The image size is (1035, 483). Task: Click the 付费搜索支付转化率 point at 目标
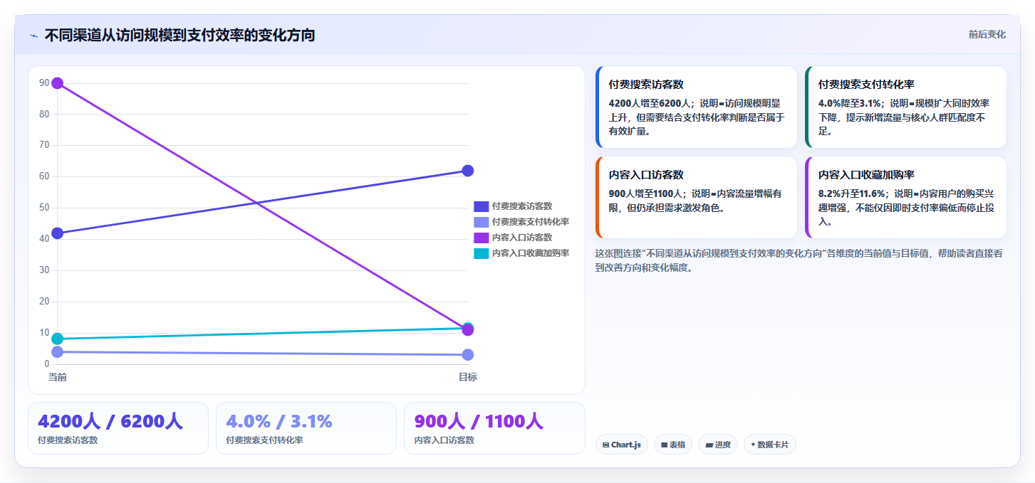coord(468,355)
